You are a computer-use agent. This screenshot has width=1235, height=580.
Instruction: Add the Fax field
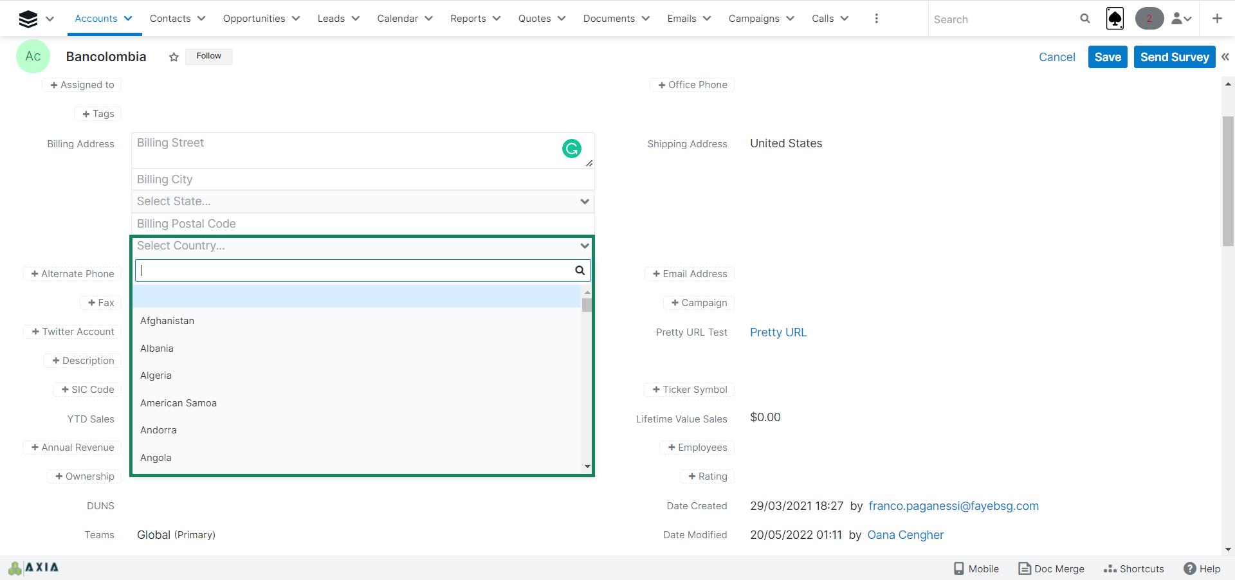tap(101, 303)
